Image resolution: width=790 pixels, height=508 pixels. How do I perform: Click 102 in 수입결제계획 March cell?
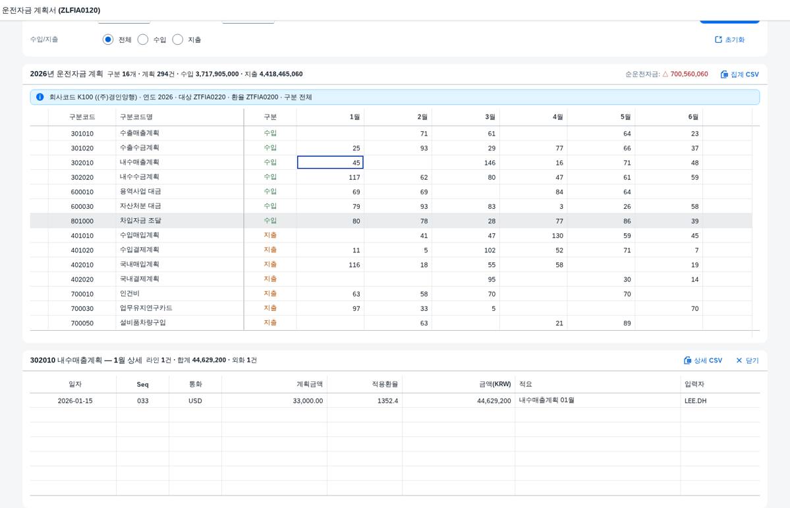tap(490, 250)
